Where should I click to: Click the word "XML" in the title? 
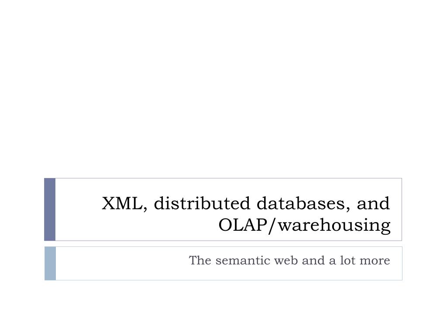pyautogui.click(x=122, y=203)
